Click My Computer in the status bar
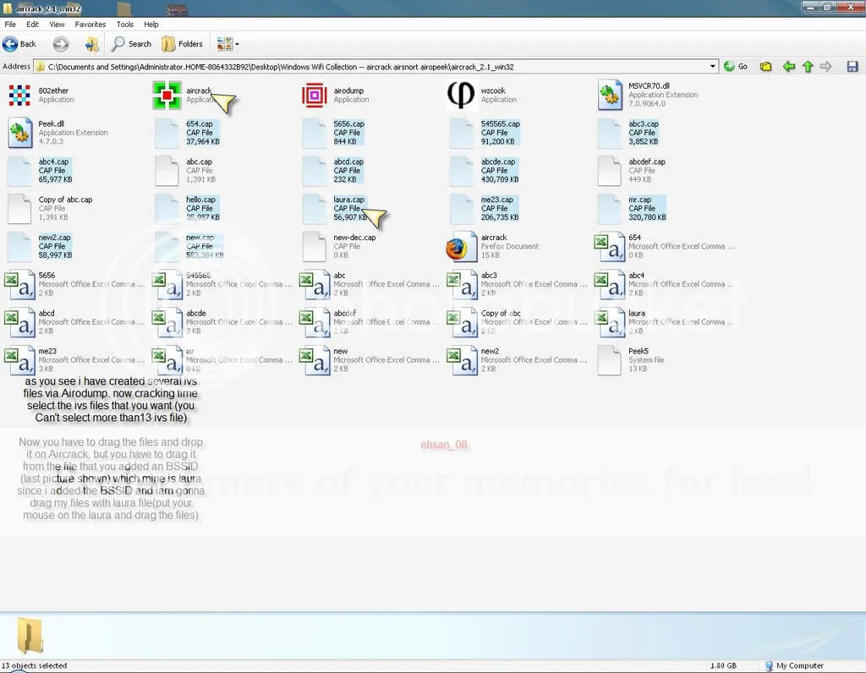This screenshot has width=866, height=673. pos(794,666)
